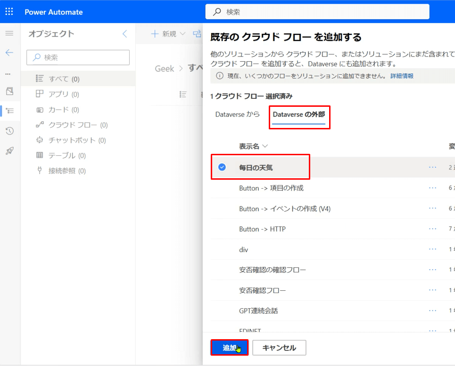Click the Geek breadcrumb link
Screen dimensions: 455x366
[164, 69]
